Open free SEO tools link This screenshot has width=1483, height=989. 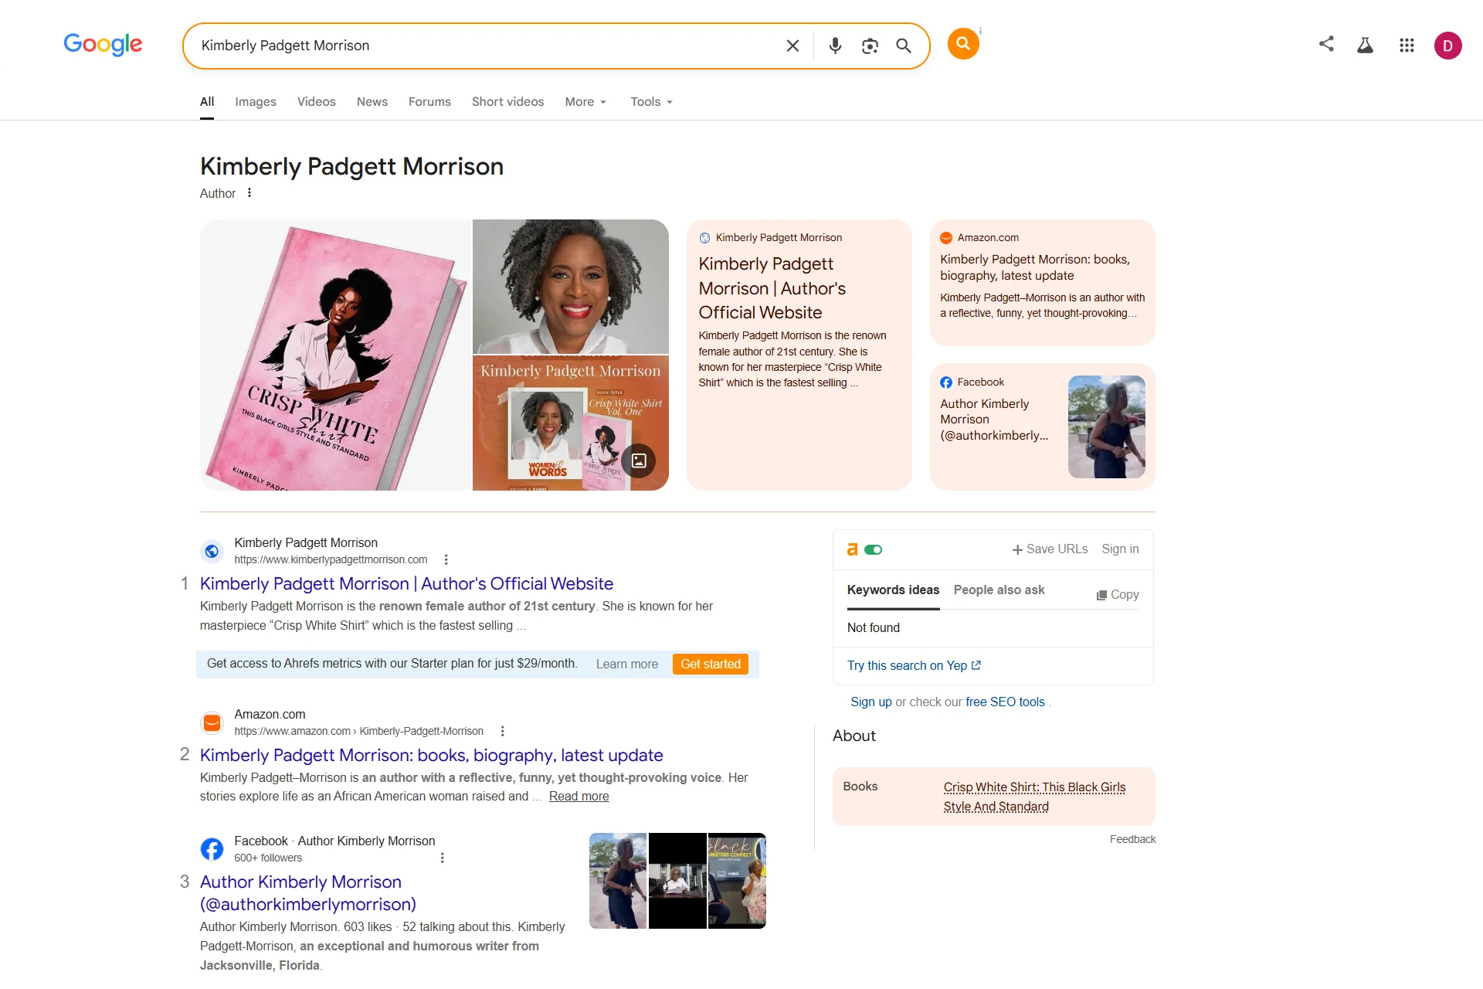pos(1005,702)
